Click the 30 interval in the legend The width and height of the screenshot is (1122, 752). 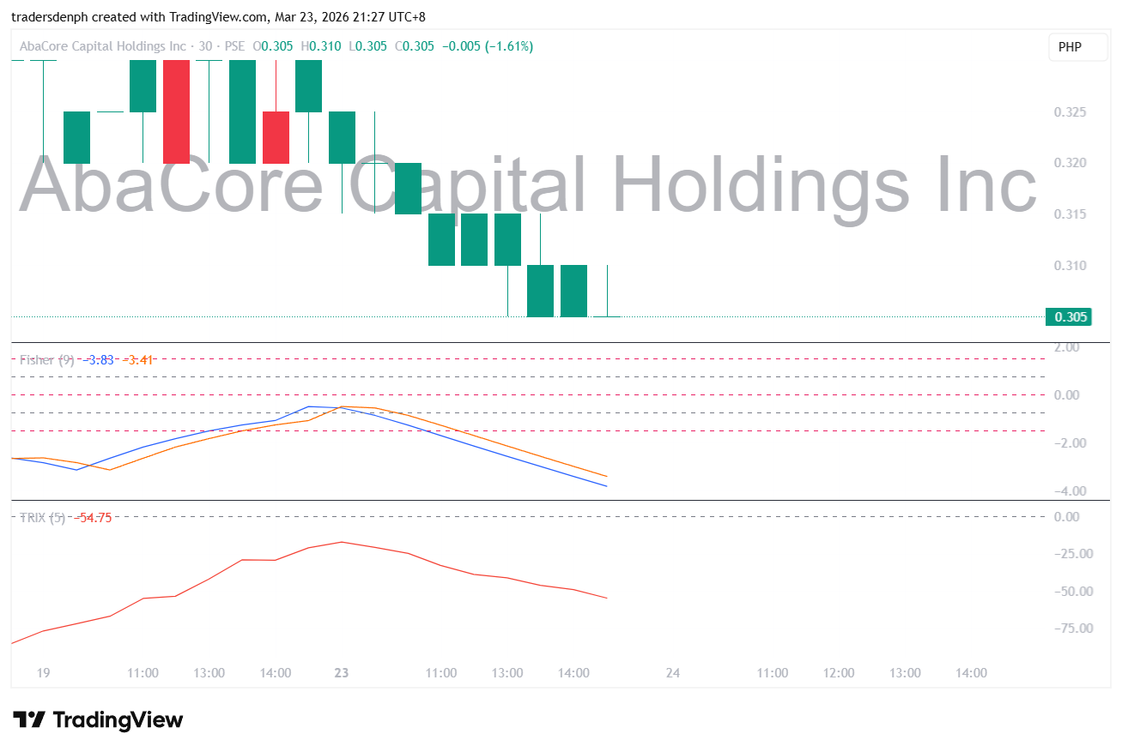[205, 46]
